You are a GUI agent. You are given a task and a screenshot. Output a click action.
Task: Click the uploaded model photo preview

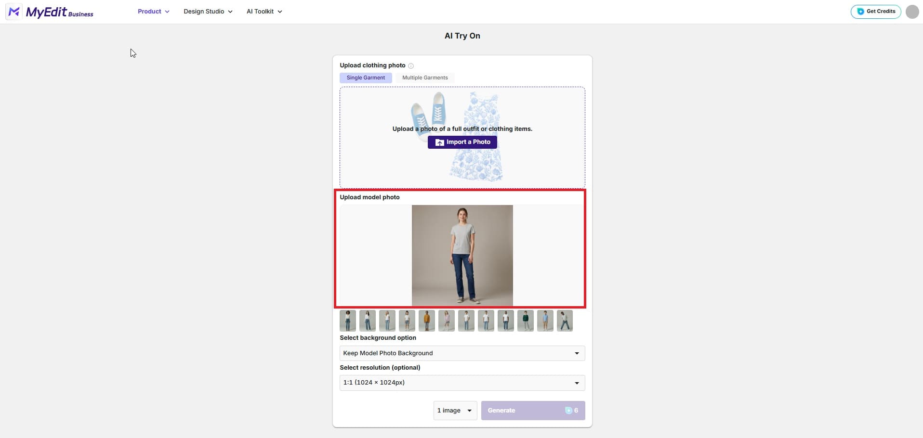pyautogui.click(x=461, y=256)
